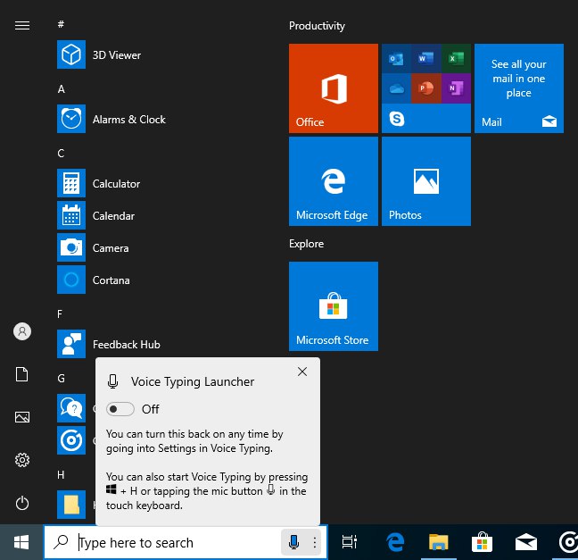Close the Voice Typing Launcher popup
The width and height of the screenshot is (578, 560).
[x=302, y=372]
